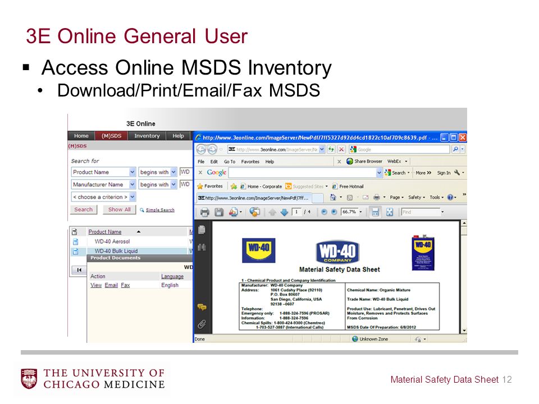Image resolution: width=539 pixels, height=404 pixels.
Task: Open the browser Go To menu
Action: (x=230, y=162)
